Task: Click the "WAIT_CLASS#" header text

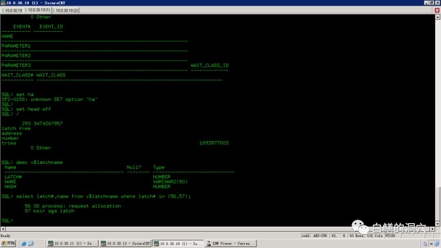Action: point(18,75)
